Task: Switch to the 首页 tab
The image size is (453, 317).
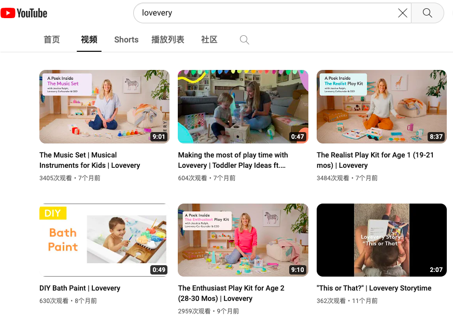Action: coord(52,40)
